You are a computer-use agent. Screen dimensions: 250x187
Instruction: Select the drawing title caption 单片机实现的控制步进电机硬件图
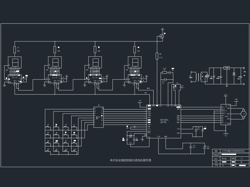(130, 160)
